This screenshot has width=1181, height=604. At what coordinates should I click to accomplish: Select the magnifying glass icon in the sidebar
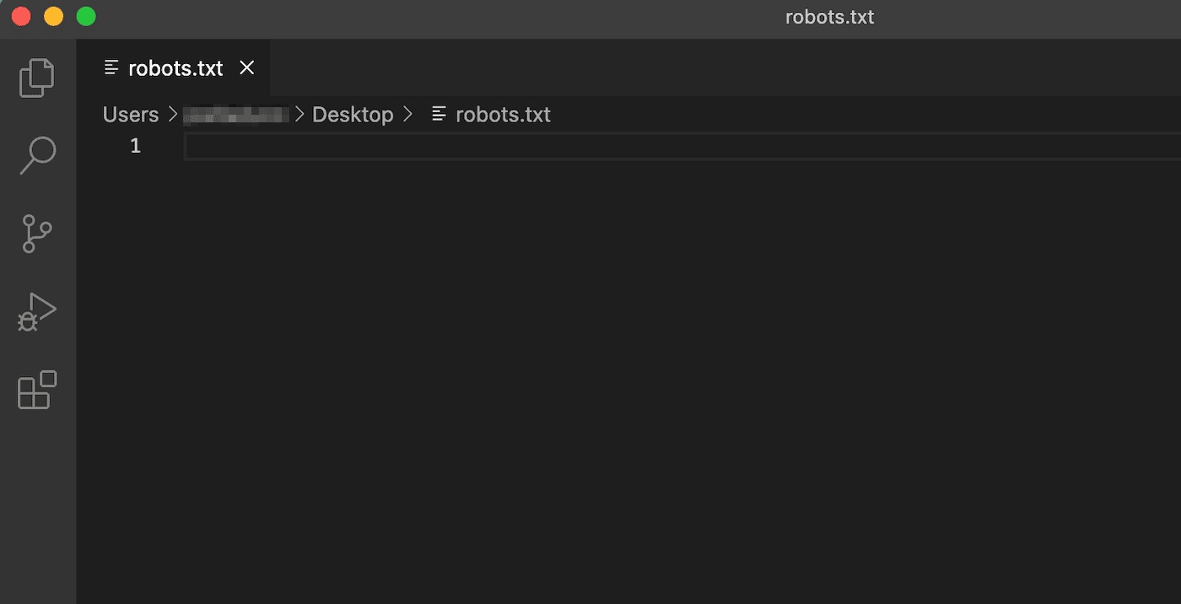click(37, 155)
